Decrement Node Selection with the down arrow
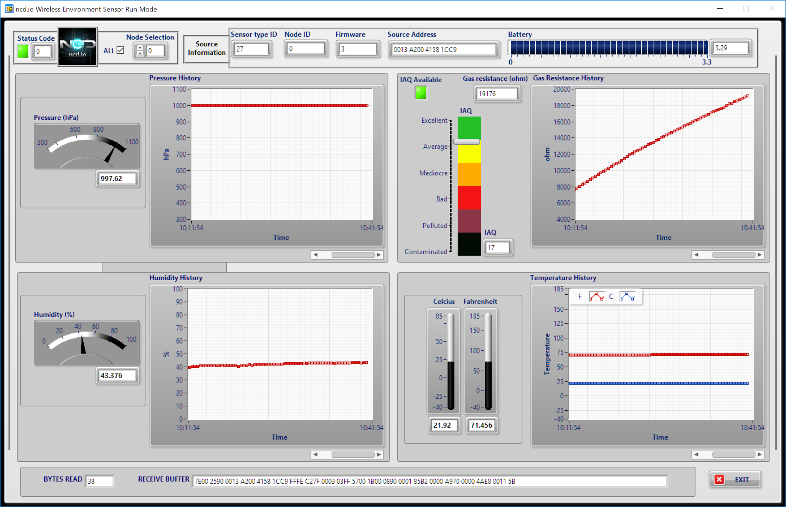This screenshot has height=507, width=786. 140,53
